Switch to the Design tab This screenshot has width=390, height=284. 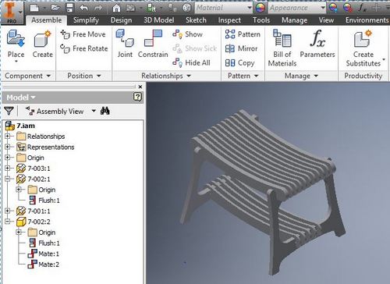121,20
